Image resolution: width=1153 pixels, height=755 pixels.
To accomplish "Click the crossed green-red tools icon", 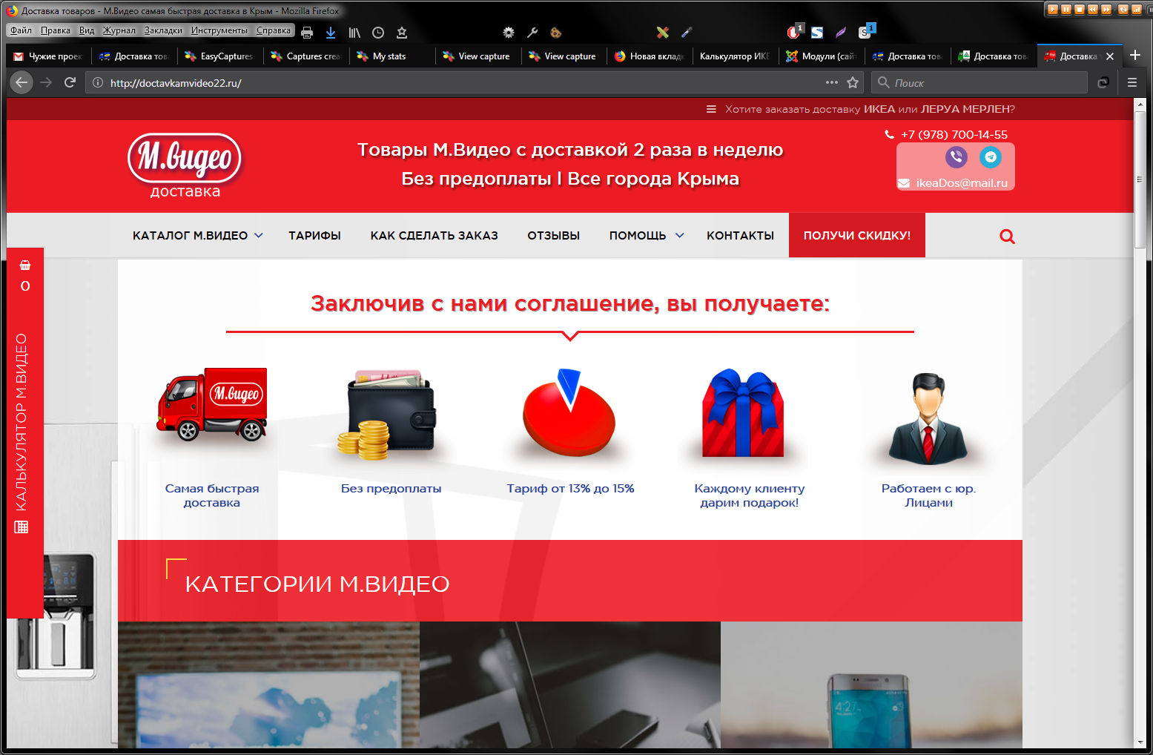I will (663, 33).
